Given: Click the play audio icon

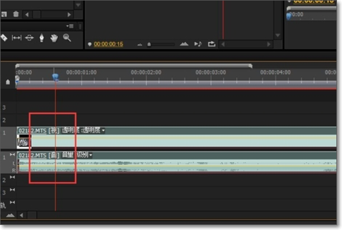Looking at the screenshot, I should point(198,44).
